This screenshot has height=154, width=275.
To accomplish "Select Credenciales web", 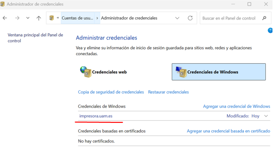I will tap(103, 72).
